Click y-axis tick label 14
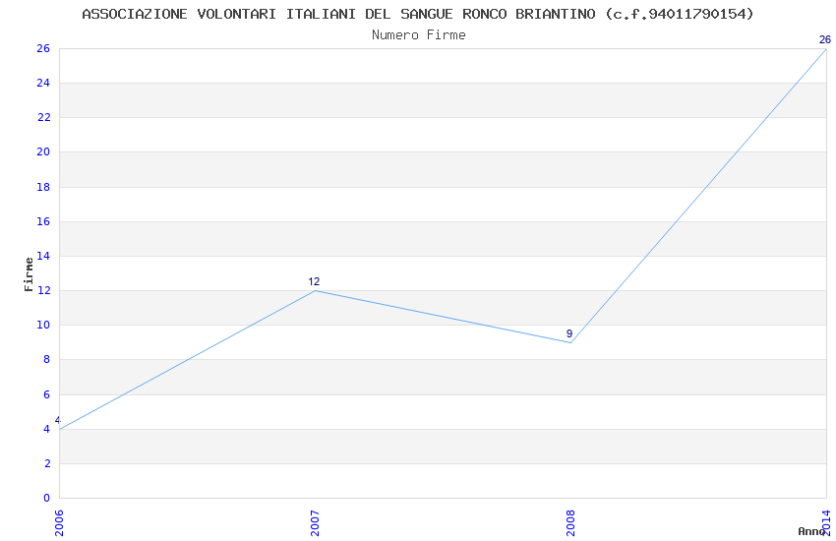This screenshot has height=541, width=836. point(43,256)
